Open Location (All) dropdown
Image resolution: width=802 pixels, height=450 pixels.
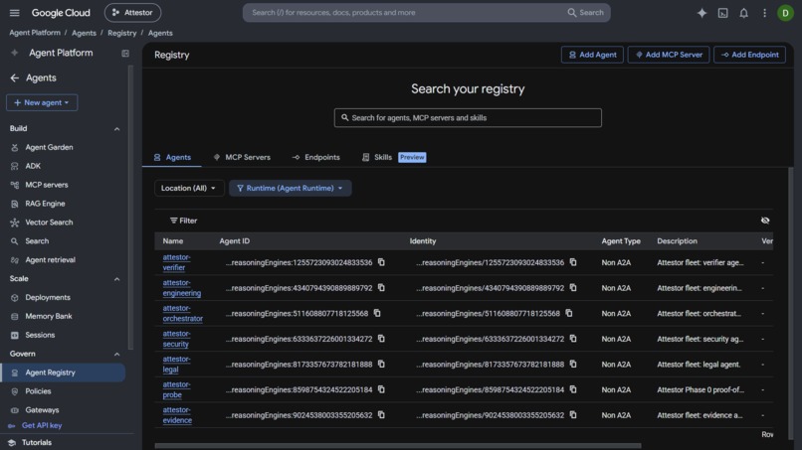[189, 188]
